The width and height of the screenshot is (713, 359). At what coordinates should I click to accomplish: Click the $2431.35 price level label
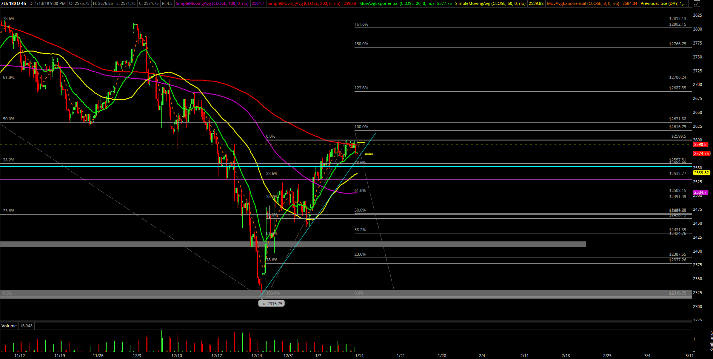tap(678, 230)
